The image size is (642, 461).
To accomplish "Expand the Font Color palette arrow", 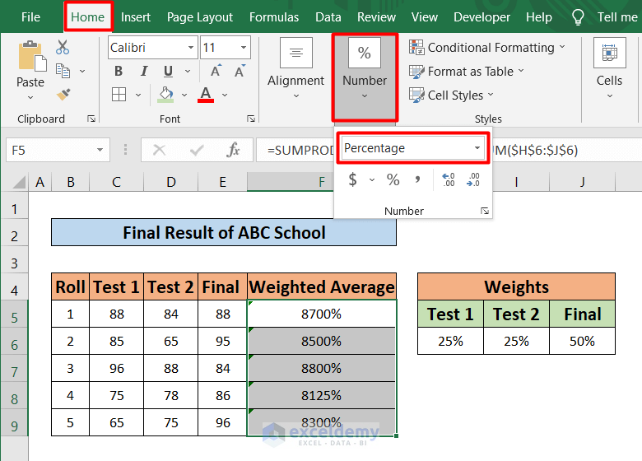I will (225, 95).
